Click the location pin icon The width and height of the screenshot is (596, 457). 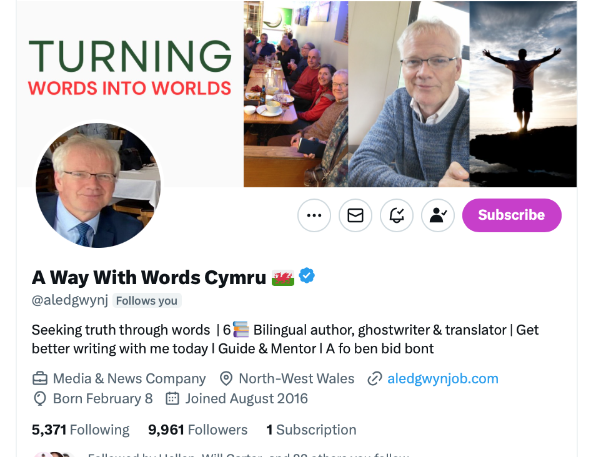tap(226, 379)
